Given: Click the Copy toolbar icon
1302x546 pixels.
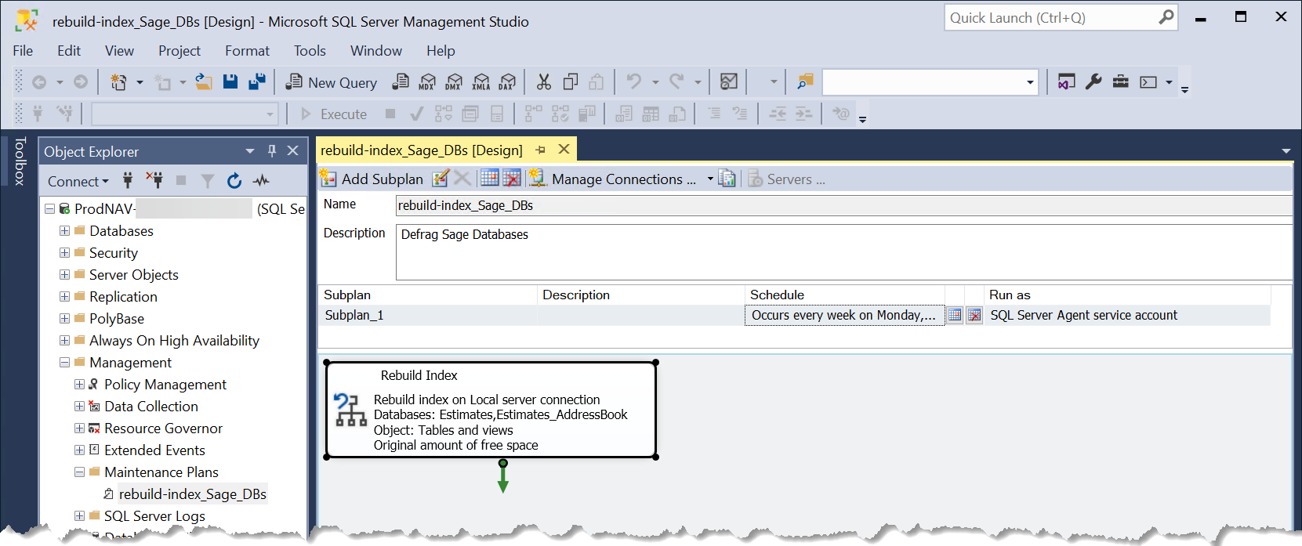Looking at the screenshot, I should point(571,81).
